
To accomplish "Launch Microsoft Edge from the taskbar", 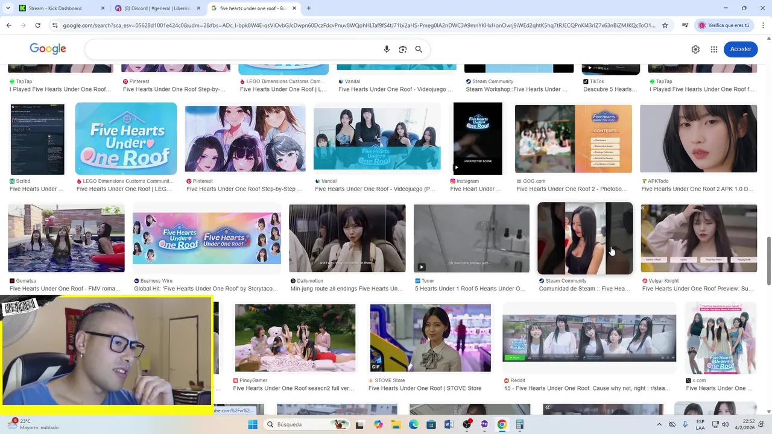I will [413, 424].
